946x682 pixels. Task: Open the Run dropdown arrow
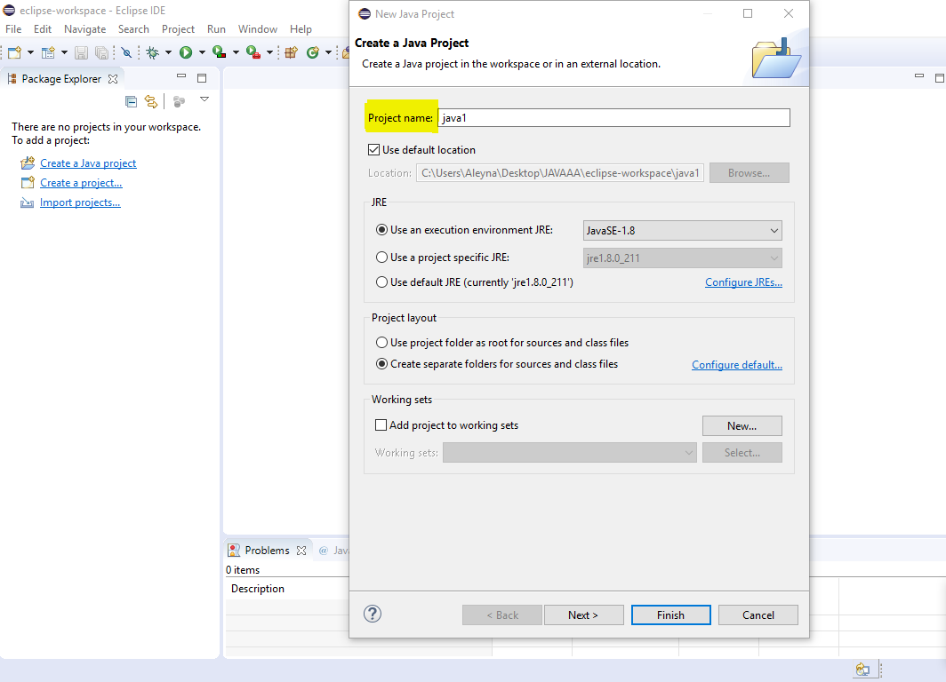click(202, 53)
